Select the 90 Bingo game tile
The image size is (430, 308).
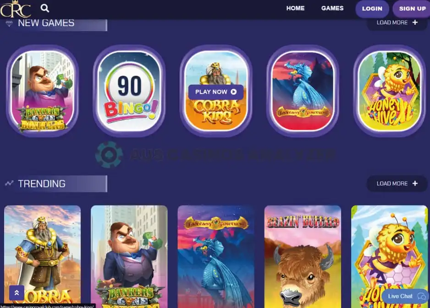[x=129, y=91]
